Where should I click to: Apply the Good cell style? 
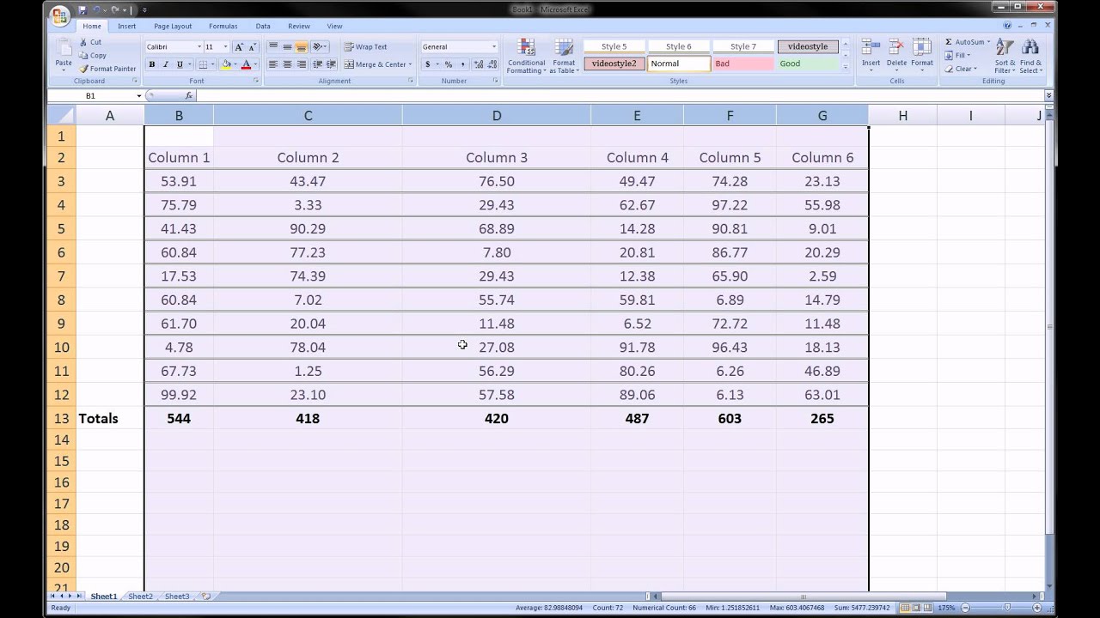[x=808, y=64]
